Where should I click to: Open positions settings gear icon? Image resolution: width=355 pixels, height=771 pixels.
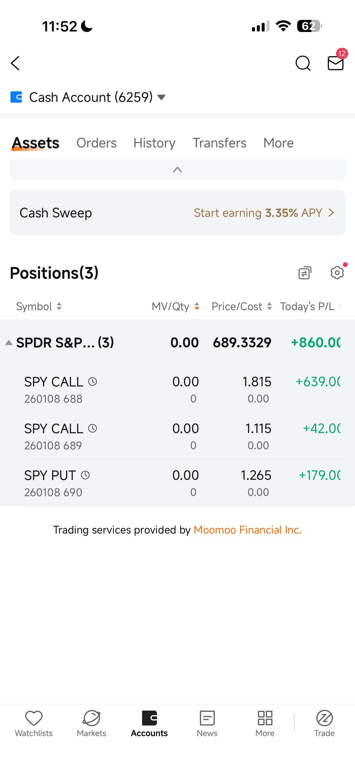click(337, 273)
